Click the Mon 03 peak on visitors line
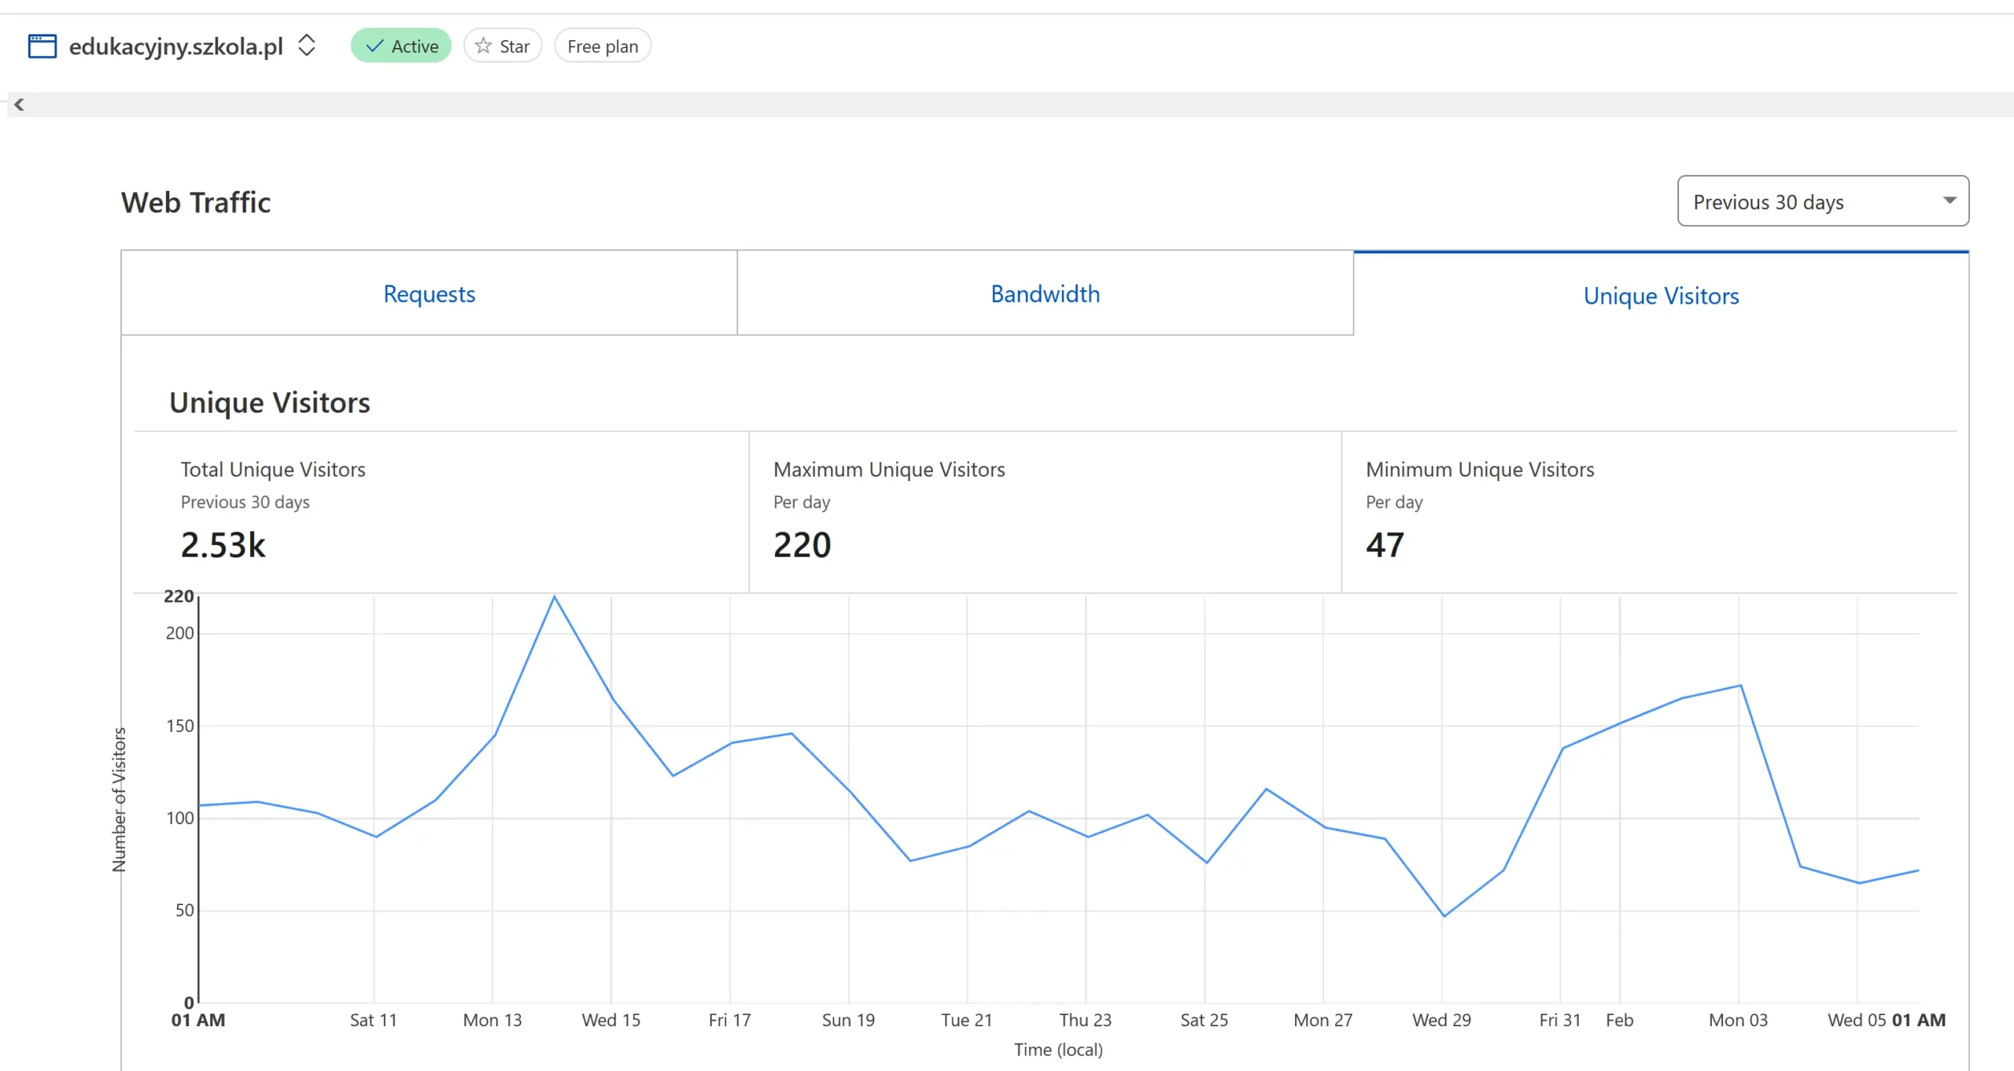 (1740, 686)
